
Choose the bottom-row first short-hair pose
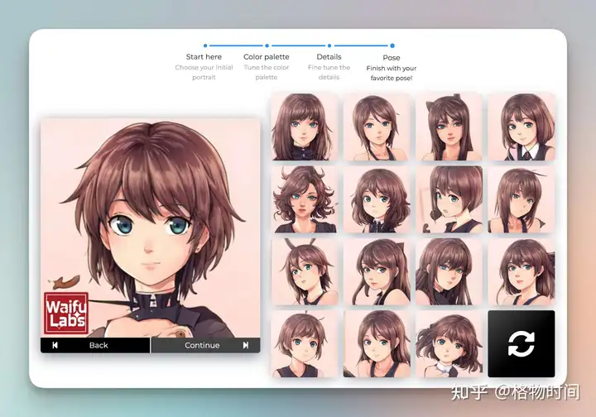(305, 343)
